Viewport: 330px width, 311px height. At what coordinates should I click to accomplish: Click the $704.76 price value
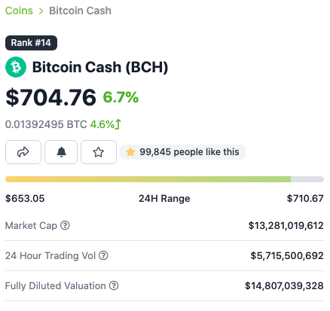coord(50,97)
